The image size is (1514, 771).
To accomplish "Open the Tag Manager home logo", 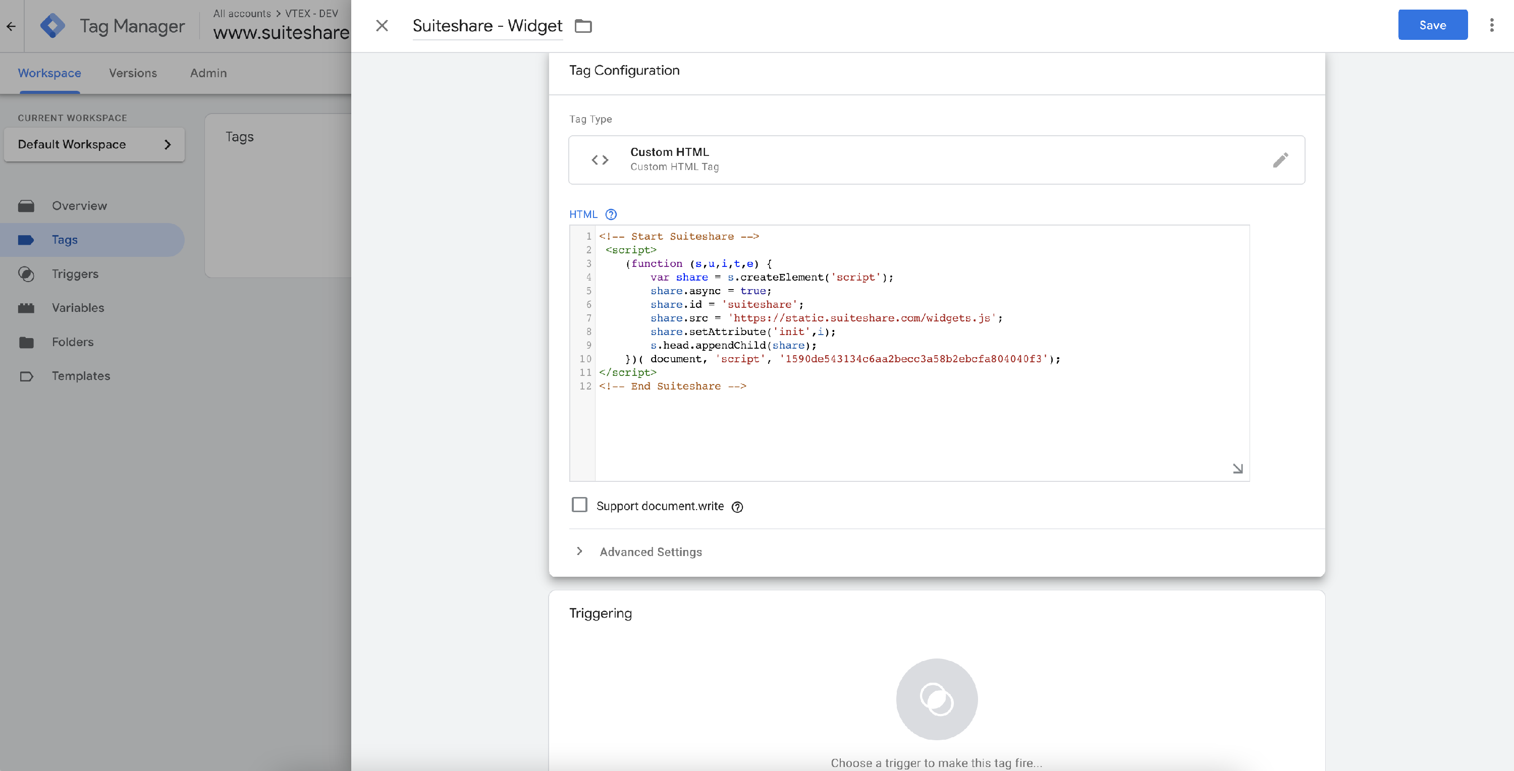I will click(x=53, y=25).
